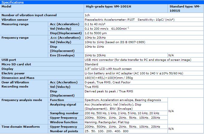Click the 1ch value cell

(87, 15)
